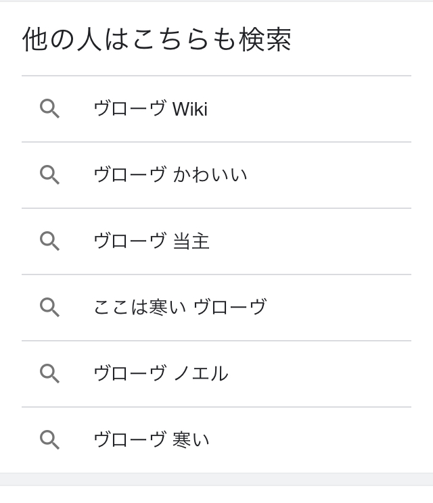Tap the search icon next to ヴローヴ ノエル
The image size is (433, 503).
[x=49, y=374]
